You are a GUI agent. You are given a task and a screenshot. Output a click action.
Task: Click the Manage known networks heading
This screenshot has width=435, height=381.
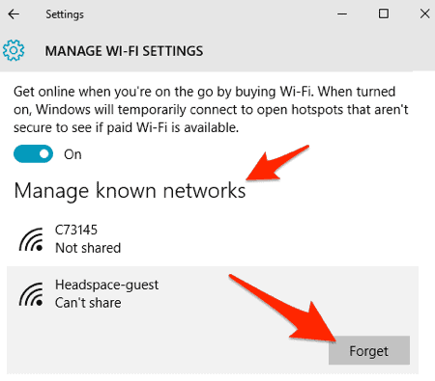click(x=130, y=191)
